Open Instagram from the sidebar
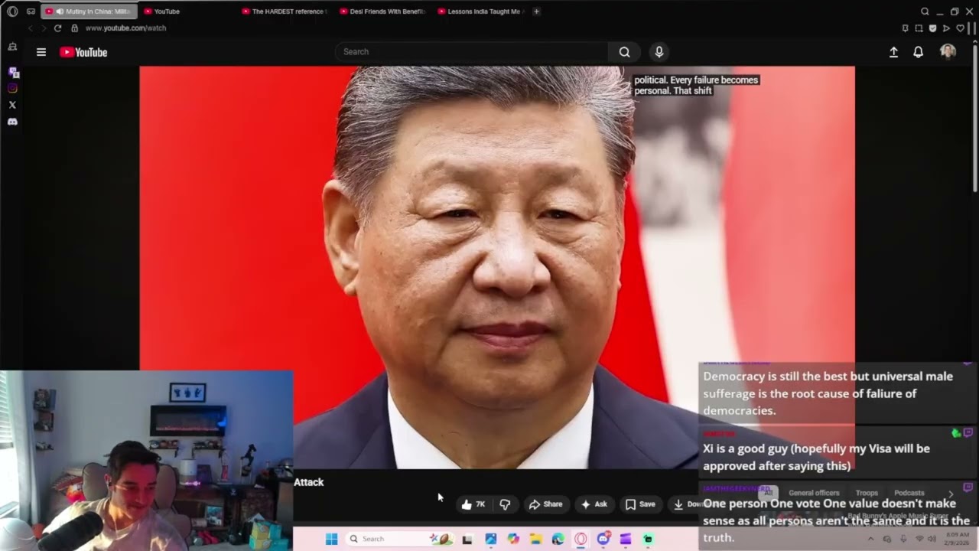 pyautogui.click(x=12, y=88)
